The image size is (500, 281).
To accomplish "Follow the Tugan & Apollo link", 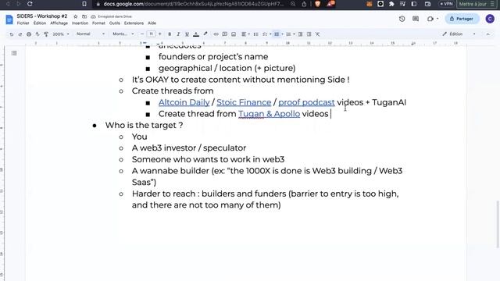I will pos(269,114).
